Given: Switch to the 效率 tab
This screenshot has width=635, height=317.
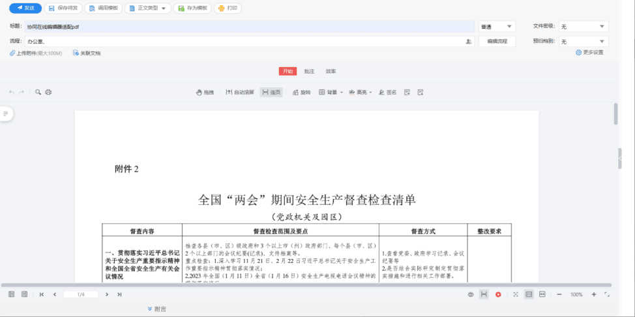Looking at the screenshot, I should pyautogui.click(x=331, y=71).
